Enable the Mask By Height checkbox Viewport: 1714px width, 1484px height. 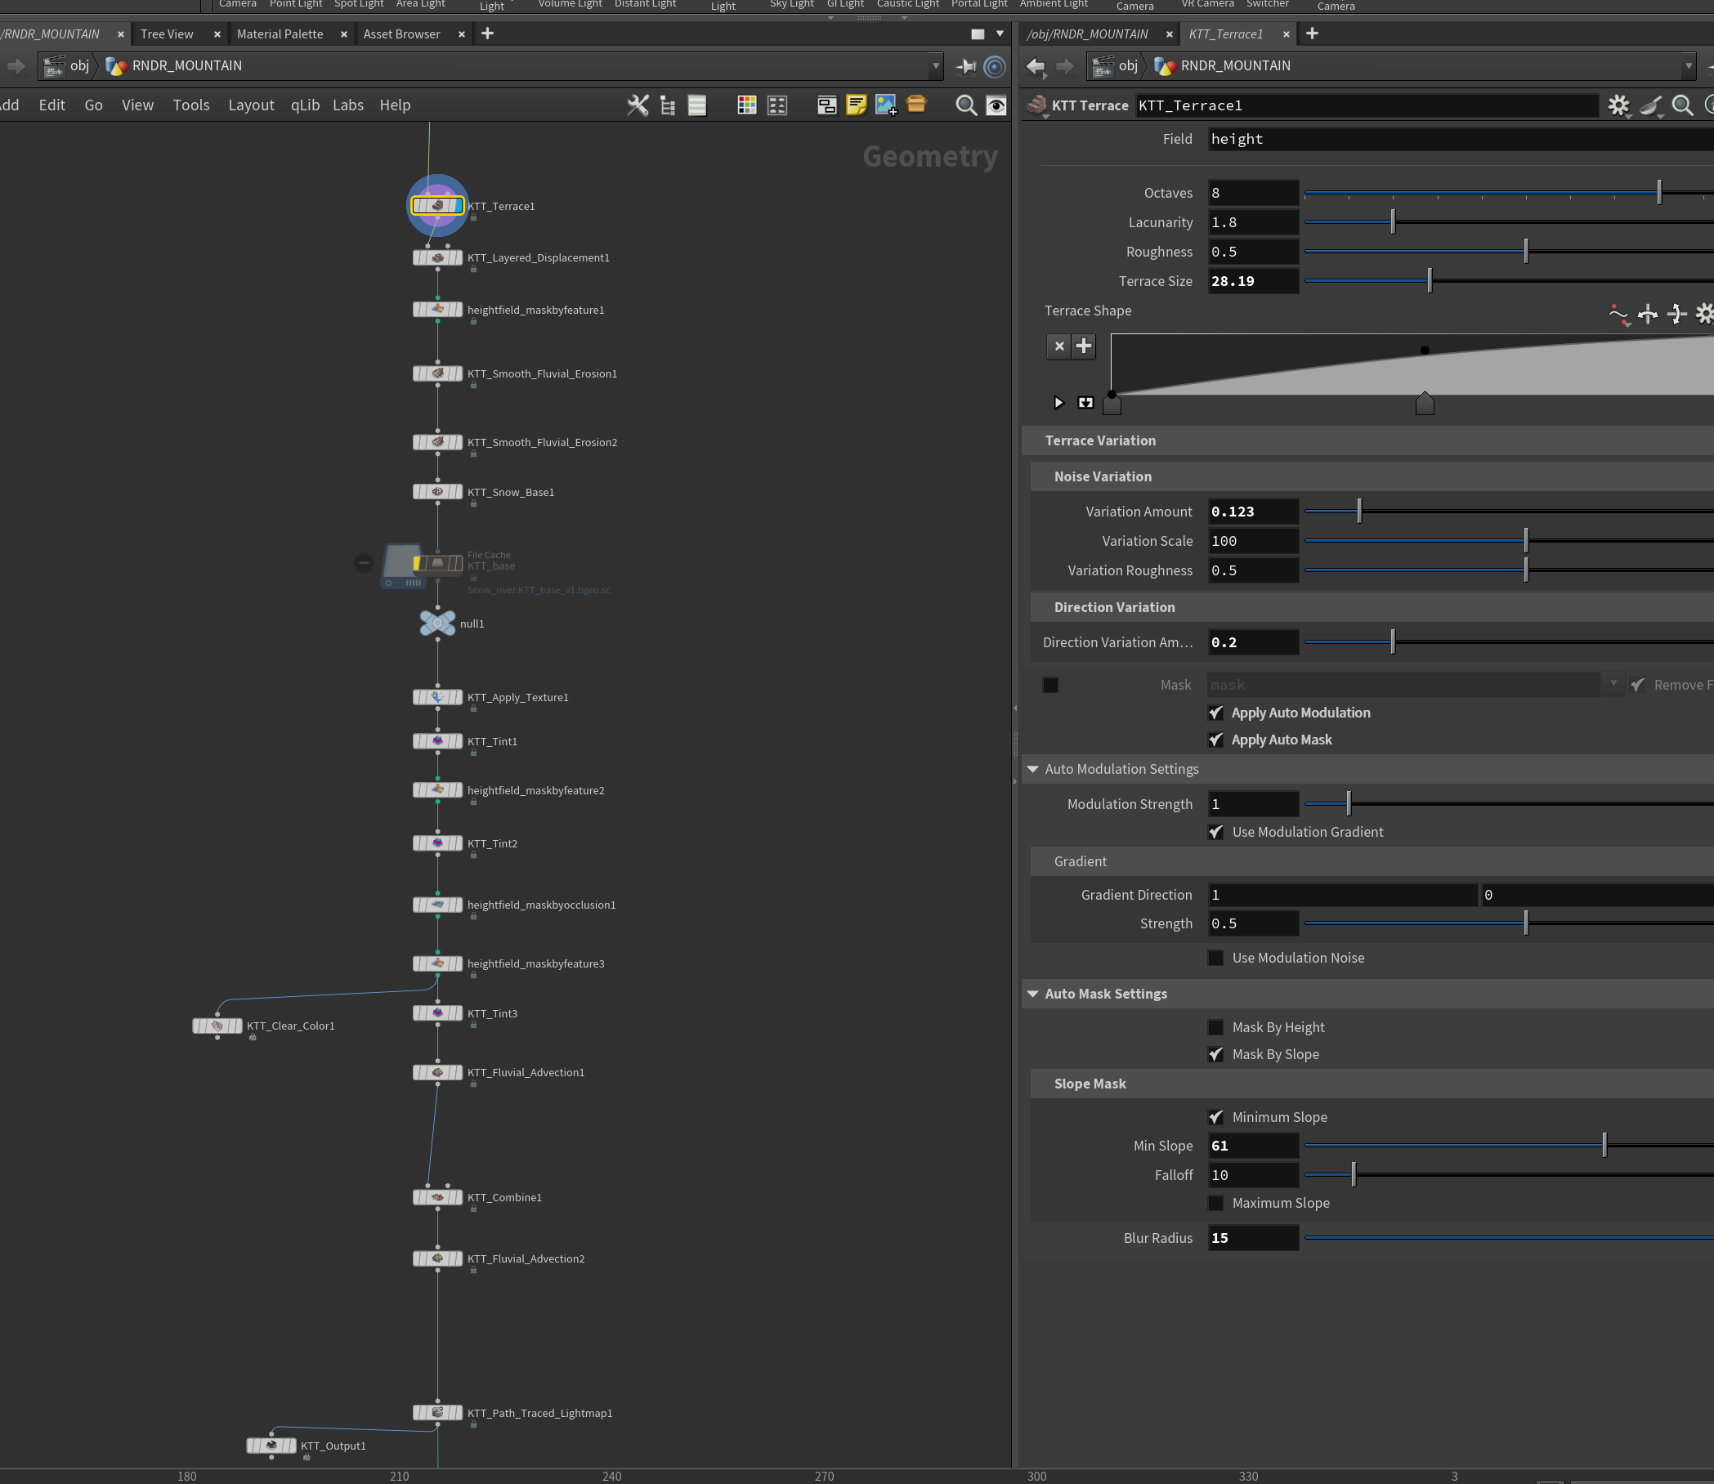tap(1215, 1027)
